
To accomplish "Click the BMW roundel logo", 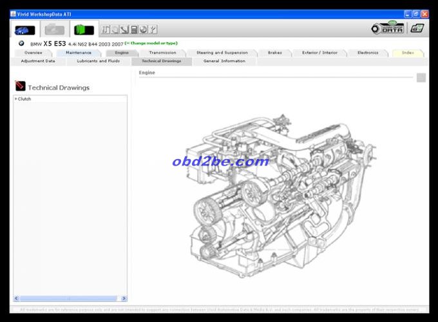I will tap(21, 43).
